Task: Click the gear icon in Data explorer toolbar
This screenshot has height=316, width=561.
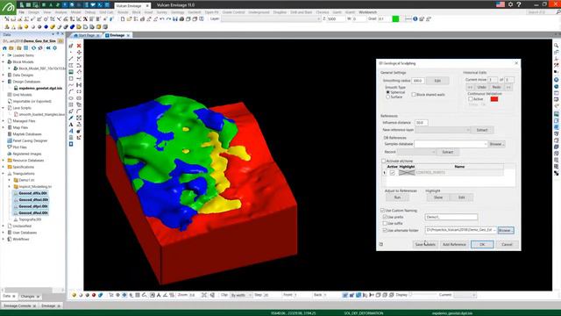Action: click(x=54, y=48)
